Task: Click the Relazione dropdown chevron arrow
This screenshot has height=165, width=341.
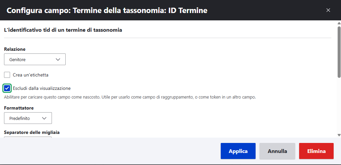Action: coord(58,59)
